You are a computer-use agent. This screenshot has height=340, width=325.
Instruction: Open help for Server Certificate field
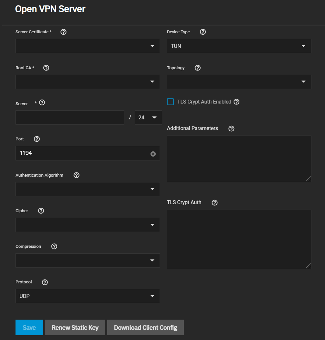63,32
